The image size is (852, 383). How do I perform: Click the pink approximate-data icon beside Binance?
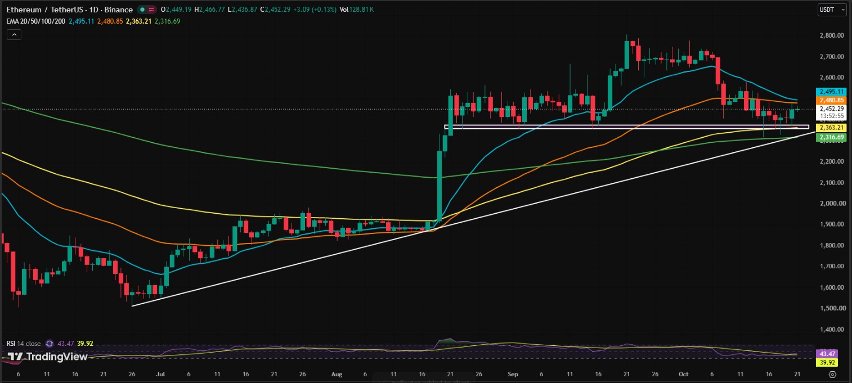pyautogui.click(x=152, y=10)
